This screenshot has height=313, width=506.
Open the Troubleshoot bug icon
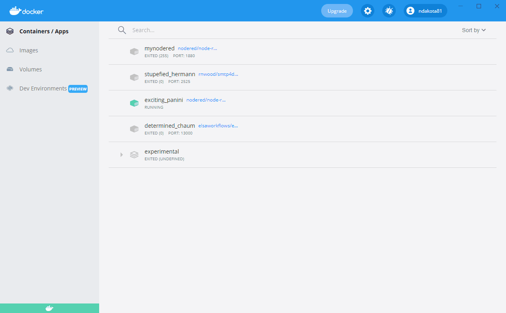tap(389, 11)
